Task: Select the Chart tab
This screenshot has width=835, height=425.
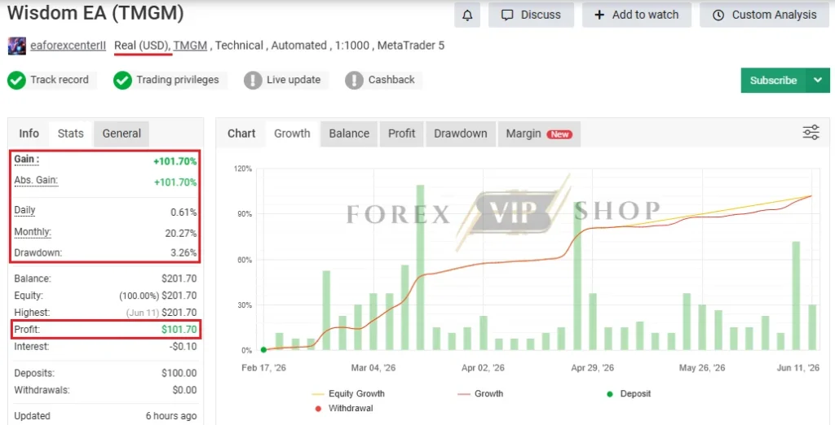Action: (x=241, y=134)
